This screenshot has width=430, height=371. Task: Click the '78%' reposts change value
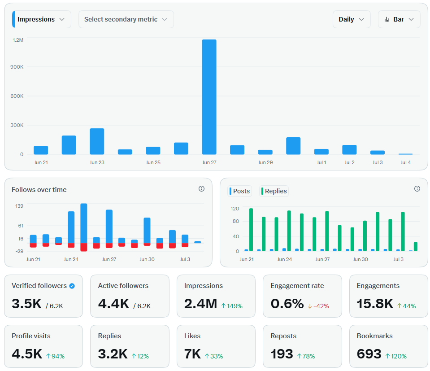point(308,356)
